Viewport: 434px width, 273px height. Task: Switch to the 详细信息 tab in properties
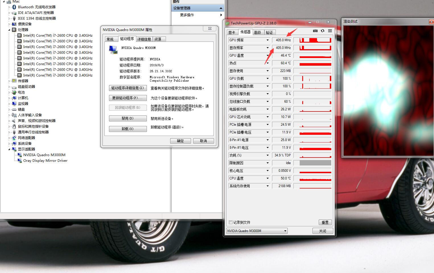pos(144,39)
